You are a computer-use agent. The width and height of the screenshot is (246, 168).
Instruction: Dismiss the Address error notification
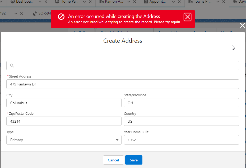click(188, 17)
